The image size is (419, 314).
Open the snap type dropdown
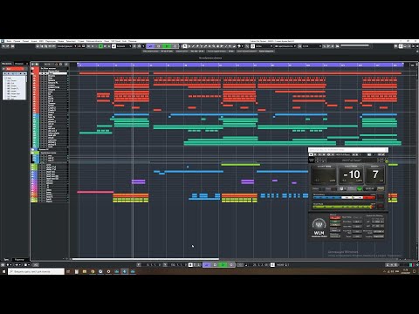tap(264, 46)
